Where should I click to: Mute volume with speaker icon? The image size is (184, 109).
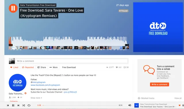[130, 105]
